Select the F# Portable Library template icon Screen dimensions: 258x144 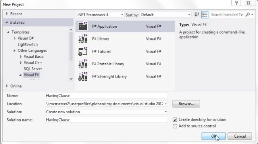click(x=83, y=64)
